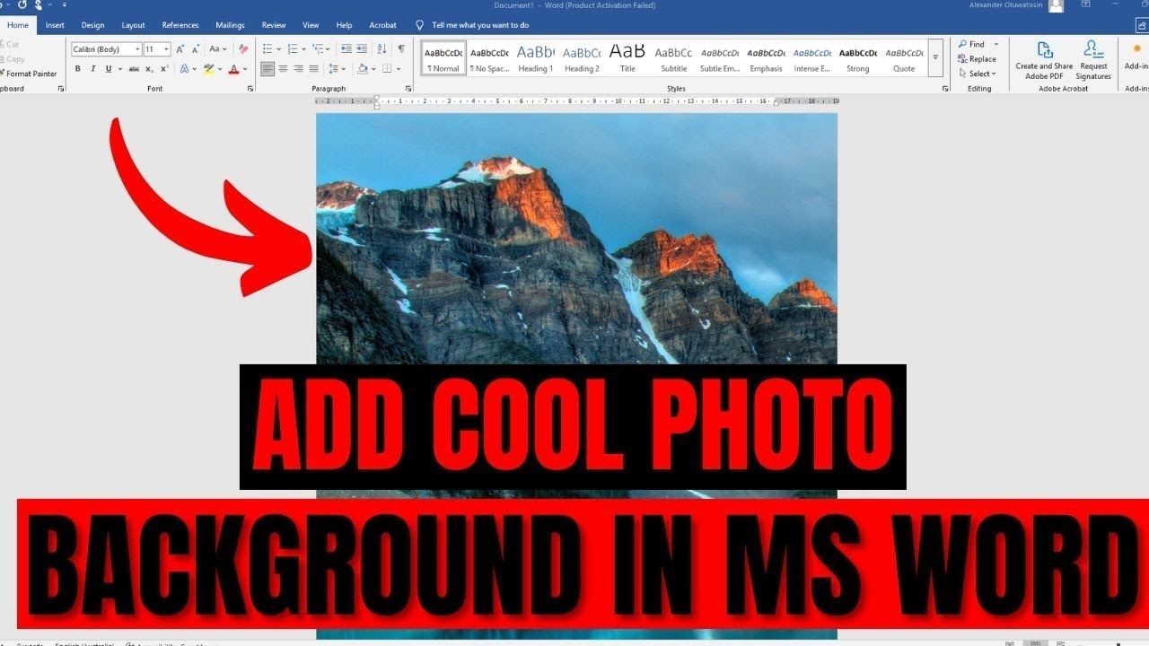Open the Review tab
Viewport: 1149px width, 646px height.
pyautogui.click(x=274, y=25)
